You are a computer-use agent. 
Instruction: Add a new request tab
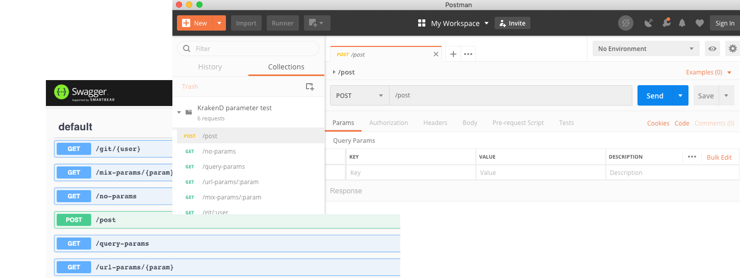(x=453, y=54)
